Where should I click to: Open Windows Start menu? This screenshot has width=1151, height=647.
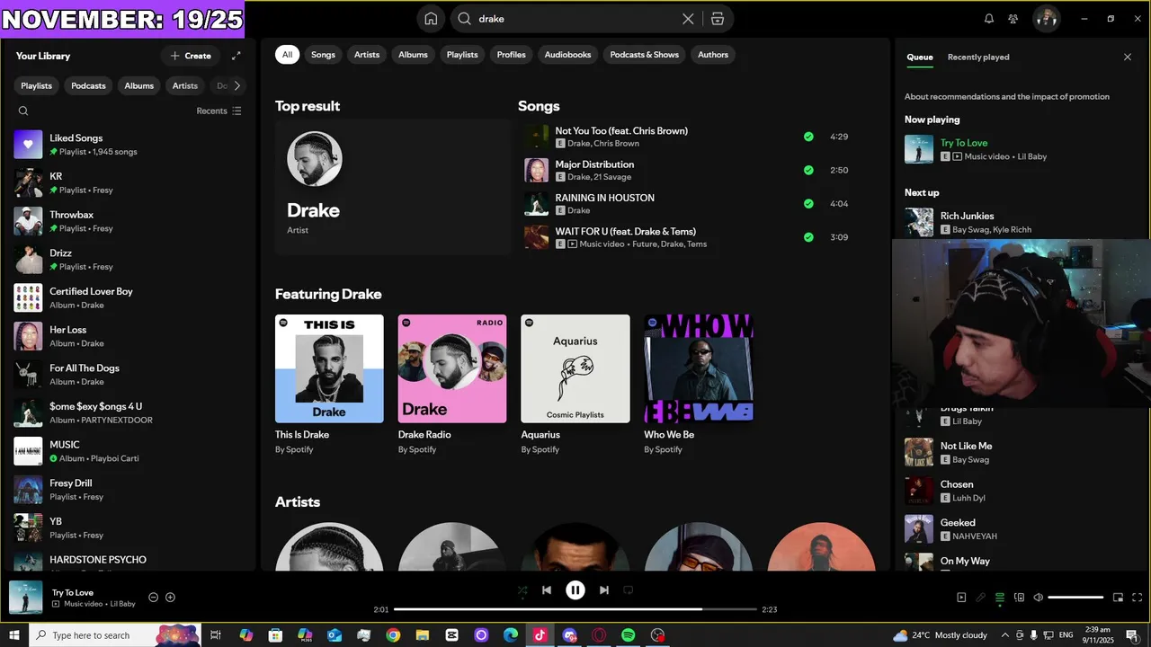14,635
